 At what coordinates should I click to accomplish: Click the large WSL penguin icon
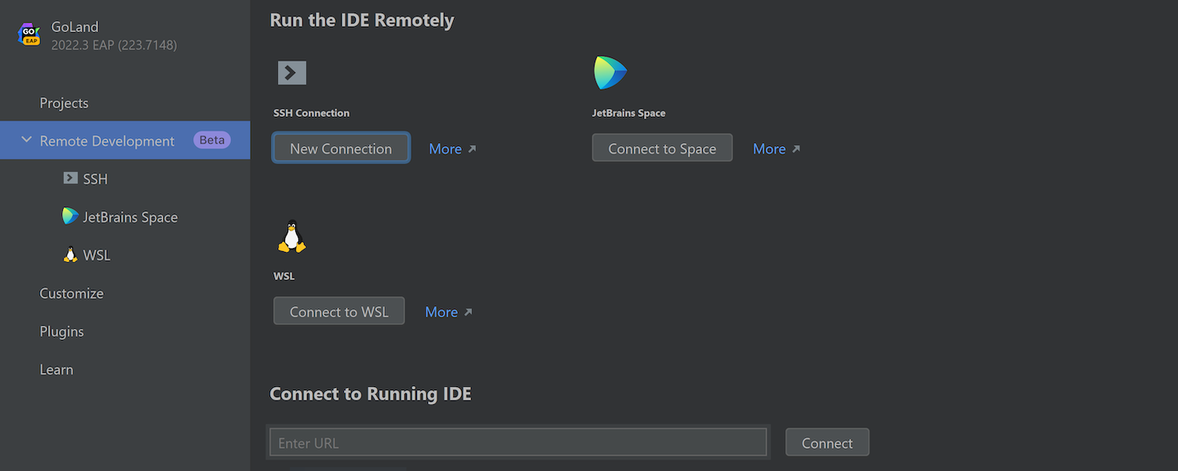tap(292, 235)
